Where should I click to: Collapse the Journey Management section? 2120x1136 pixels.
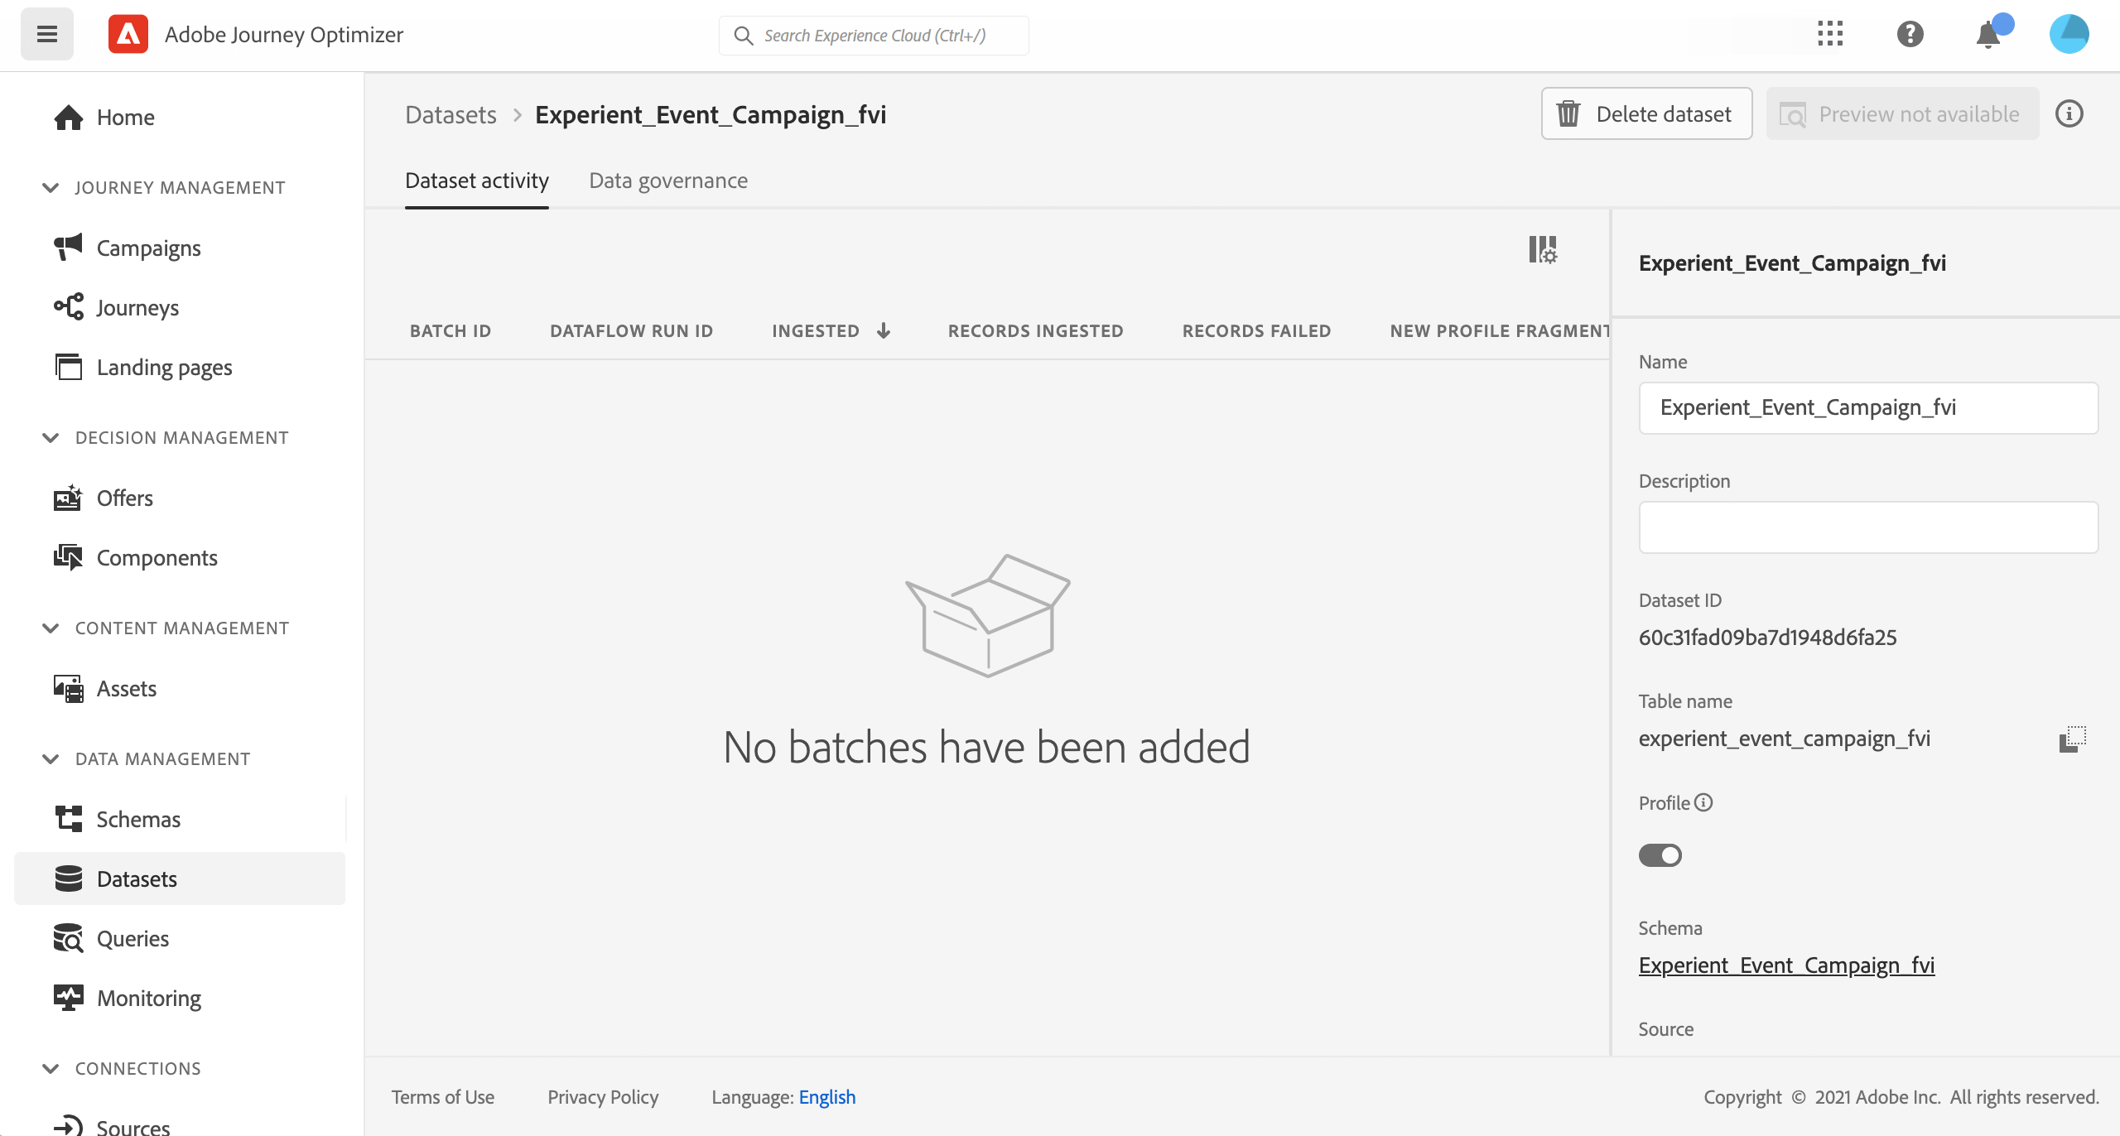[51, 188]
